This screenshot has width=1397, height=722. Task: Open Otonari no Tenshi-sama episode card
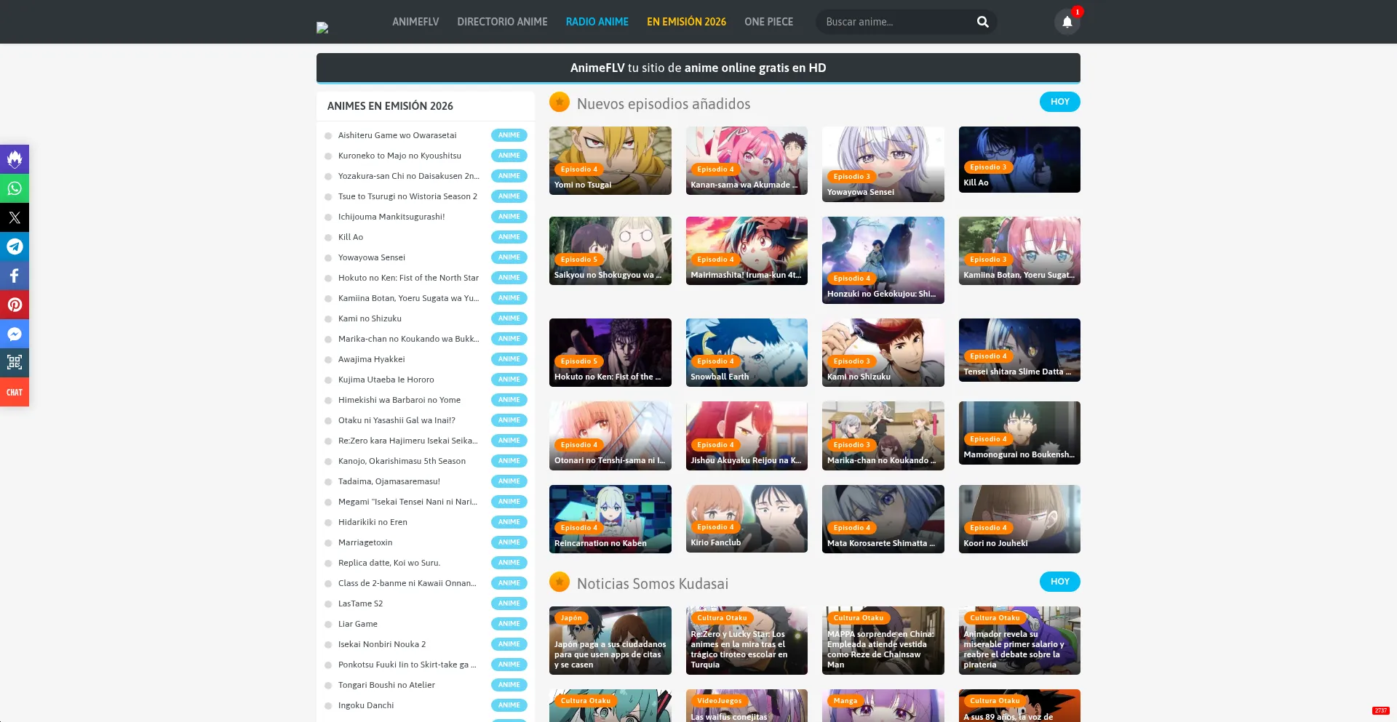[x=610, y=436]
